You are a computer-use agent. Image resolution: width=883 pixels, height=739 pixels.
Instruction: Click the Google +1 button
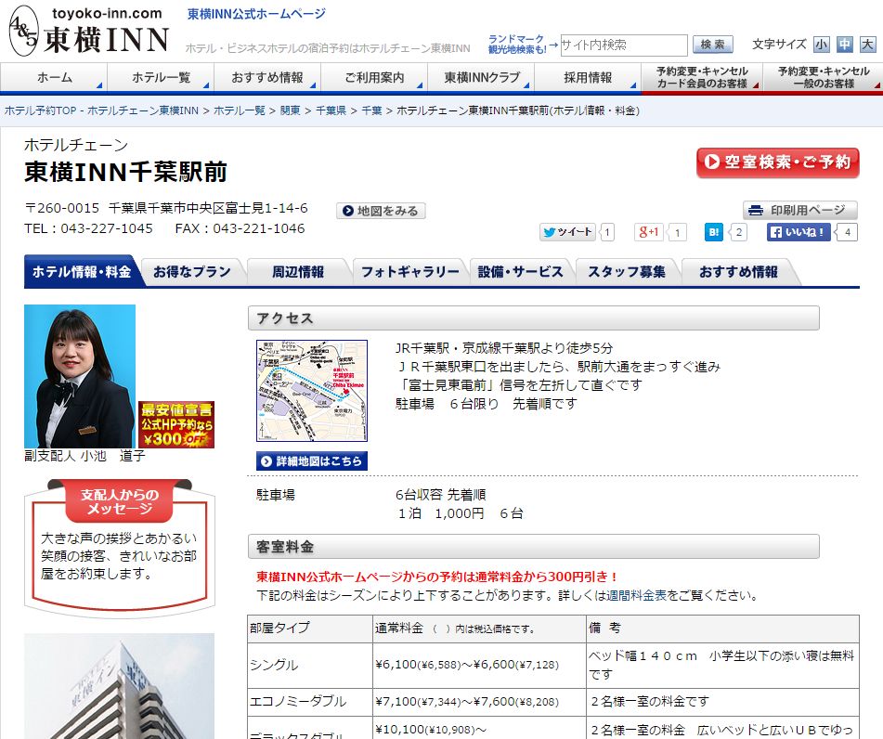coord(648,232)
